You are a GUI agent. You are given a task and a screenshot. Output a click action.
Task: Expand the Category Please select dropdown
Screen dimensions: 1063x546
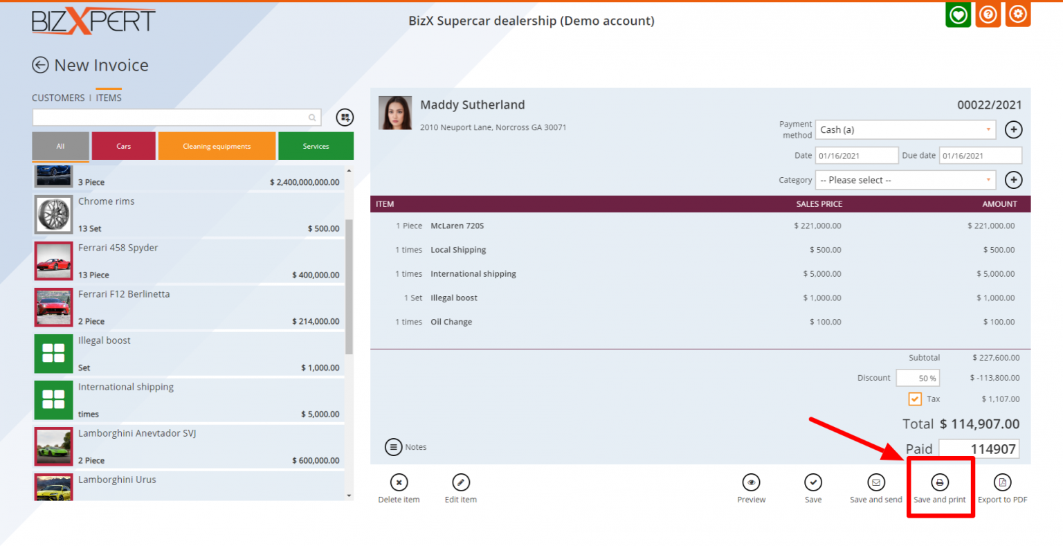click(905, 180)
